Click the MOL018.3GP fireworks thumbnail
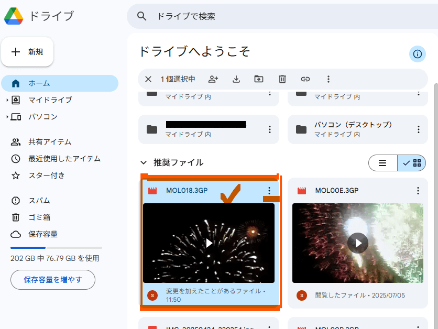The width and height of the screenshot is (438, 329). (209, 243)
